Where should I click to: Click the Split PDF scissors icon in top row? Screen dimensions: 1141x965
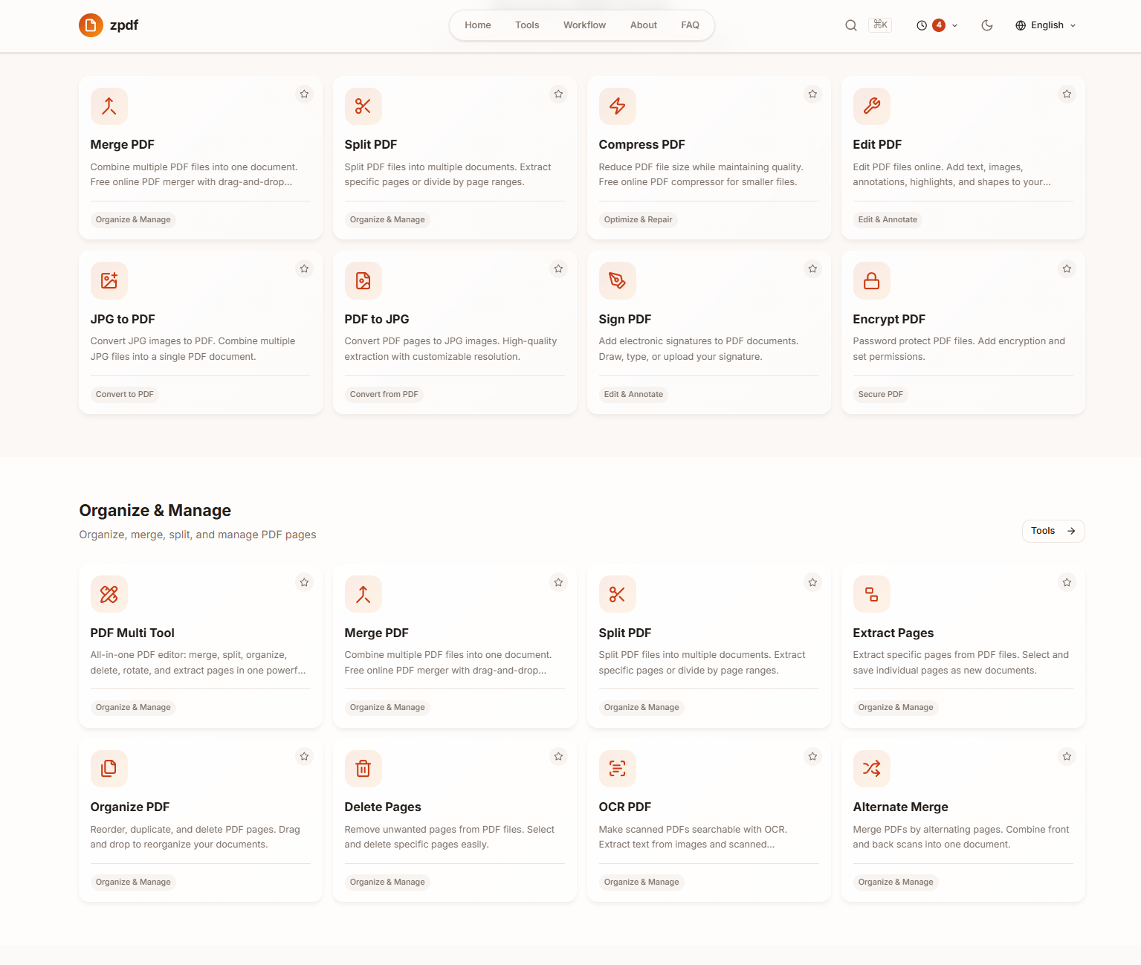363,106
